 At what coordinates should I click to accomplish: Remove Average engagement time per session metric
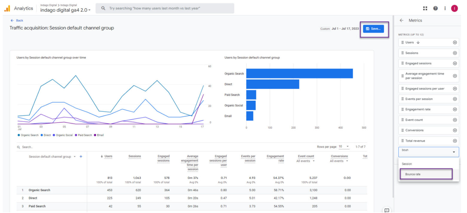455,76
